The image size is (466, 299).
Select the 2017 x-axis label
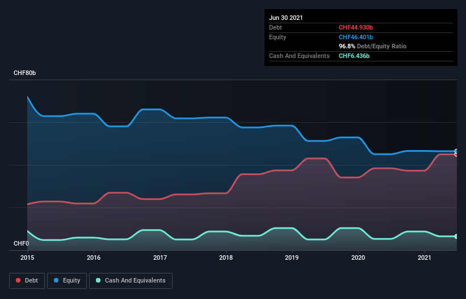pos(160,258)
